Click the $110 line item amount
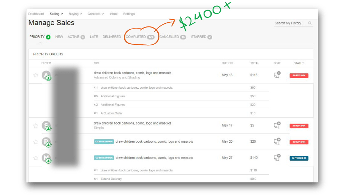The height and width of the screenshot is (196, 344). (x=253, y=170)
